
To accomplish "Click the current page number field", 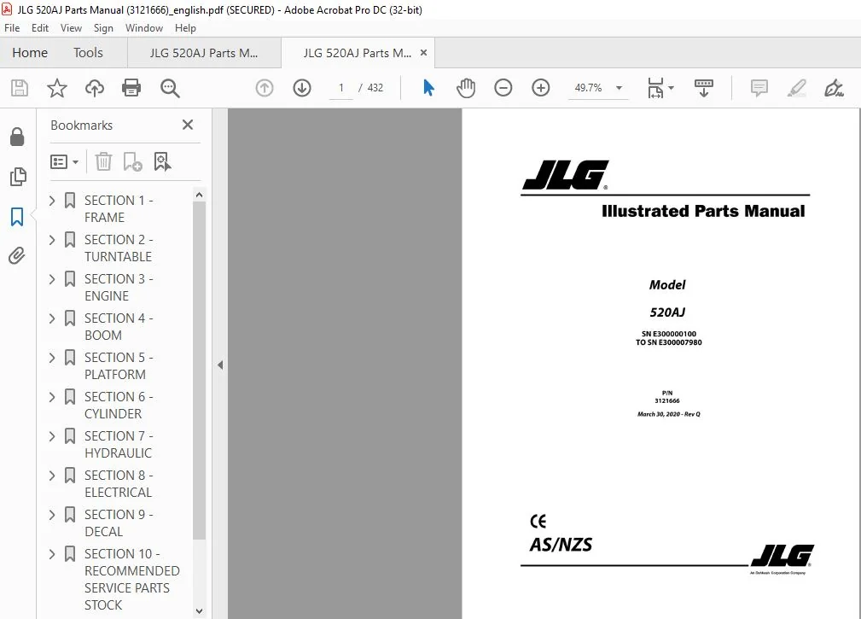I will [x=341, y=88].
